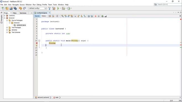Open the Team menu
This screenshot has height=102, width=182.
pyautogui.click(x=50, y=5)
